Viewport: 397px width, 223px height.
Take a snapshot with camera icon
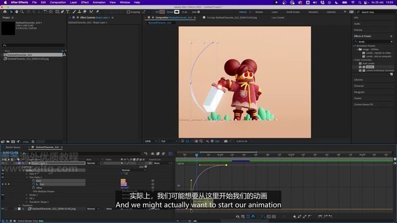(x=226, y=141)
